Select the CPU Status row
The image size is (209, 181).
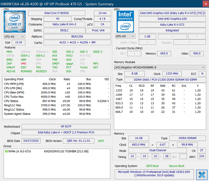(57, 101)
